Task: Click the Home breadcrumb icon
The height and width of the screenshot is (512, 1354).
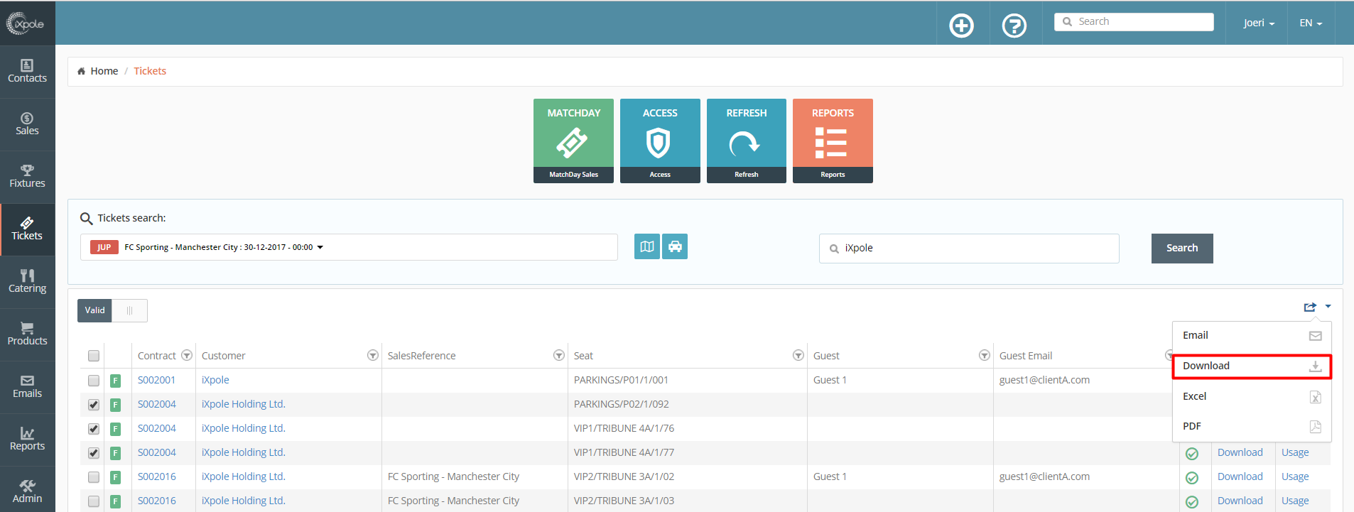Action: (x=81, y=71)
